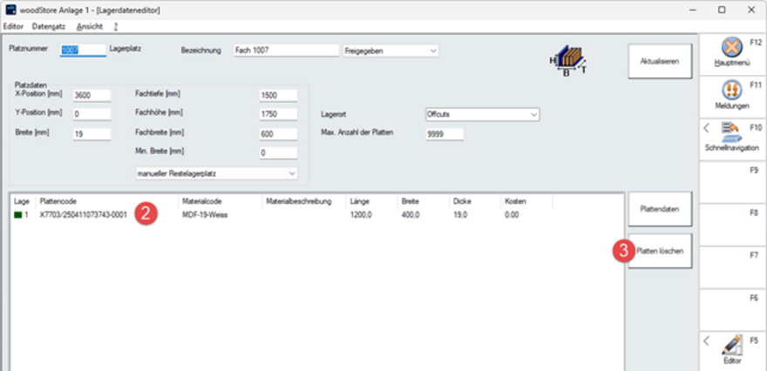Focus the Y-Position input field
The image size is (767, 371).
pos(92,114)
